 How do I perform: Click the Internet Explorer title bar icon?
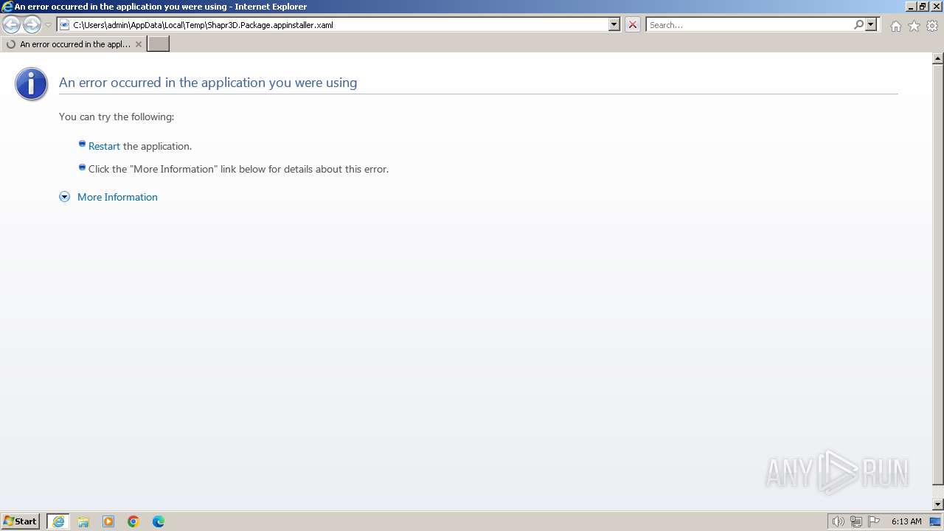7,7
